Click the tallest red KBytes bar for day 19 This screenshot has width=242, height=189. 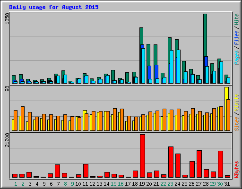tap(142, 156)
